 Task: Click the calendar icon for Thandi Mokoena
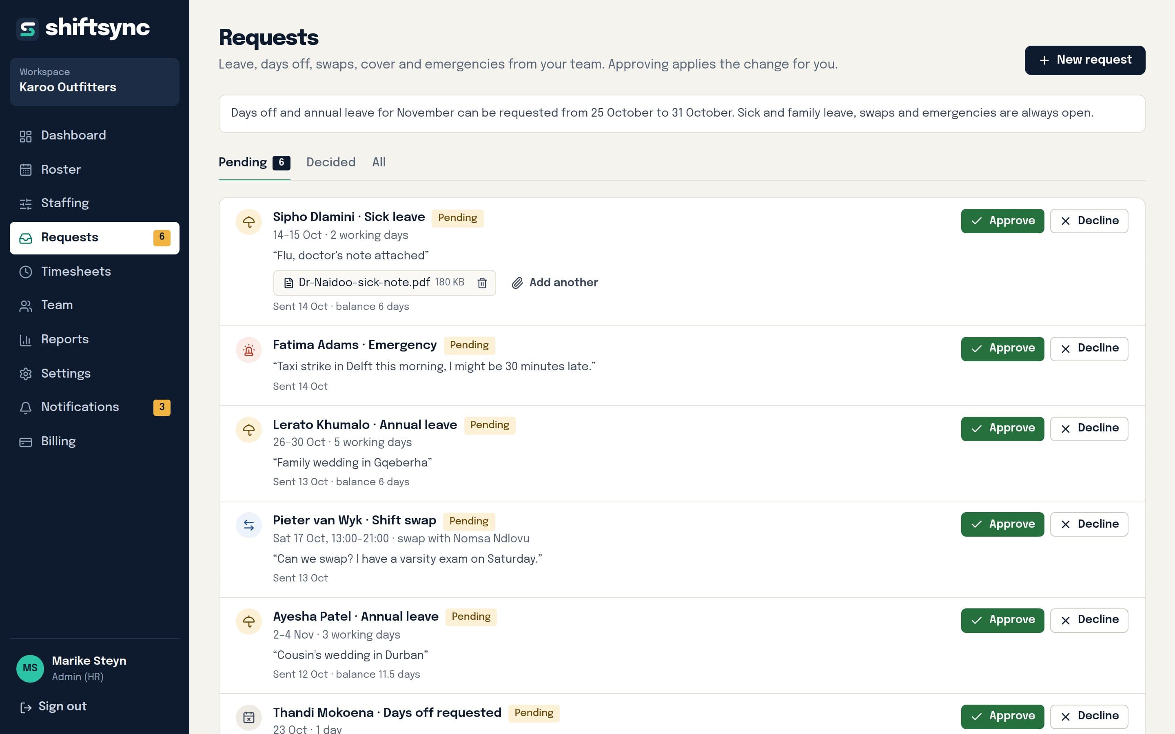[248, 718]
